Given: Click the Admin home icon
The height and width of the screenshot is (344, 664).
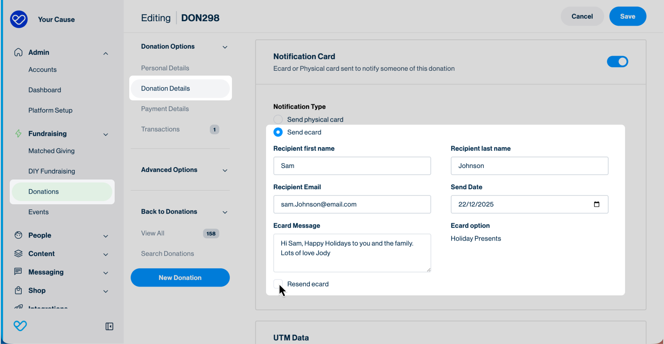Looking at the screenshot, I should click(x=18, y=52).
